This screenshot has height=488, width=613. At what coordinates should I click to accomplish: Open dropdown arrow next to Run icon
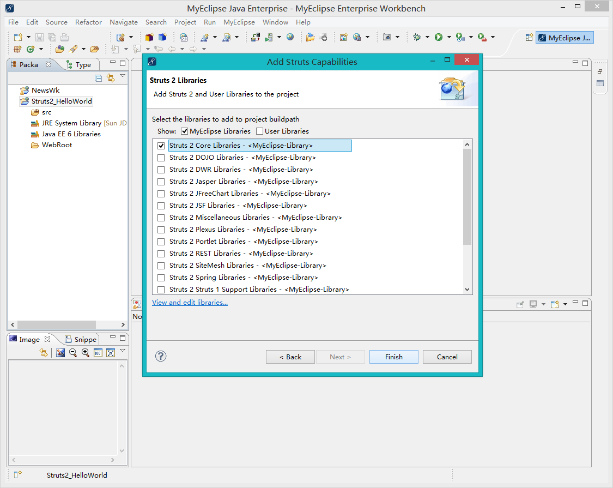(x=449, y=37)
